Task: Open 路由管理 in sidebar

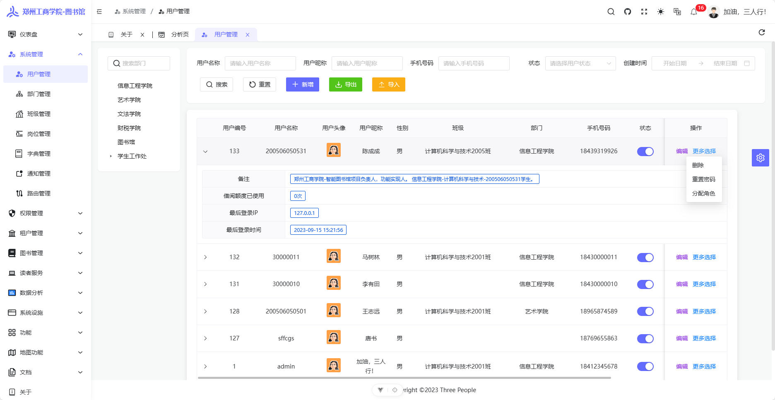Action: click(x=46, y=193)
